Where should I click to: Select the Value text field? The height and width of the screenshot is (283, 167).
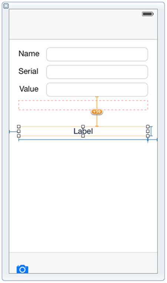(97, 90)
